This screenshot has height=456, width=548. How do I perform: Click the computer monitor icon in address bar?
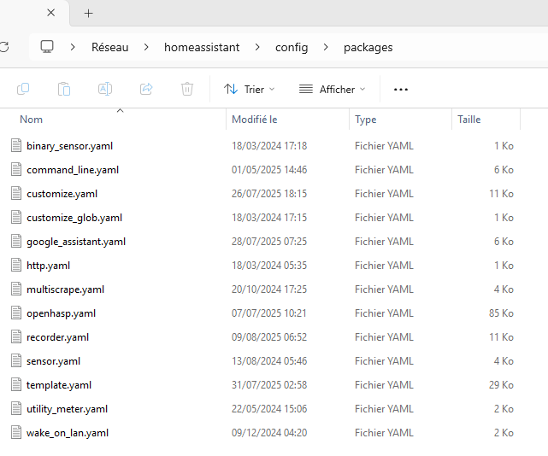(x=48, y=47)
